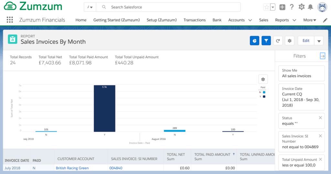331x174 pixels.
Task: Expand the Accounts tab chevron
Action: click(x=250, y=20)
